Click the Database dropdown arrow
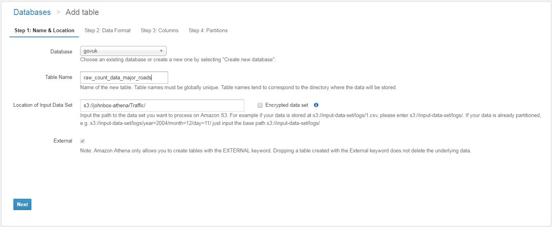This screenshot has height=227, width=552. pyautogui.click(x=161, y=51)
